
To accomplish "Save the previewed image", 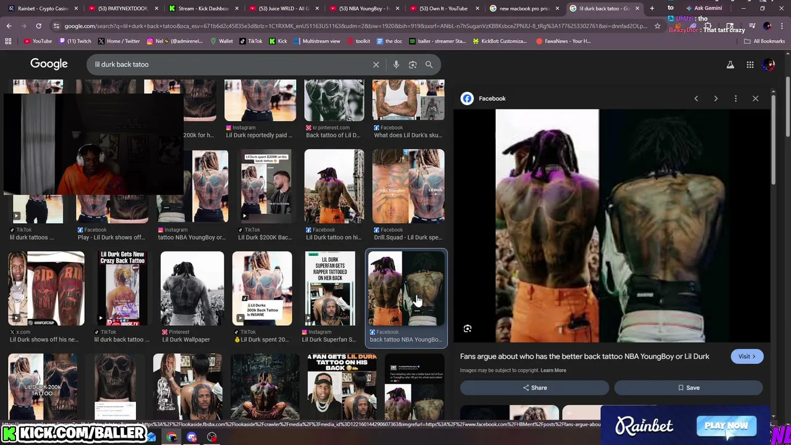I will tap(688, 388).
